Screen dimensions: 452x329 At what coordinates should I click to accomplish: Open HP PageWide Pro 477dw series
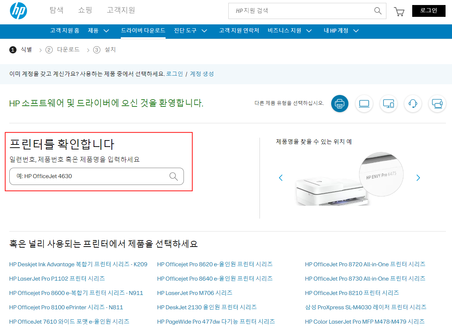click(216, 322)
